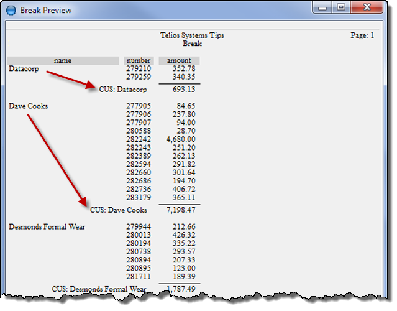The image size is (397, 311).
Task: Click the "CUS: Dave Cooks" subtotal label
Action: (119, 210)
